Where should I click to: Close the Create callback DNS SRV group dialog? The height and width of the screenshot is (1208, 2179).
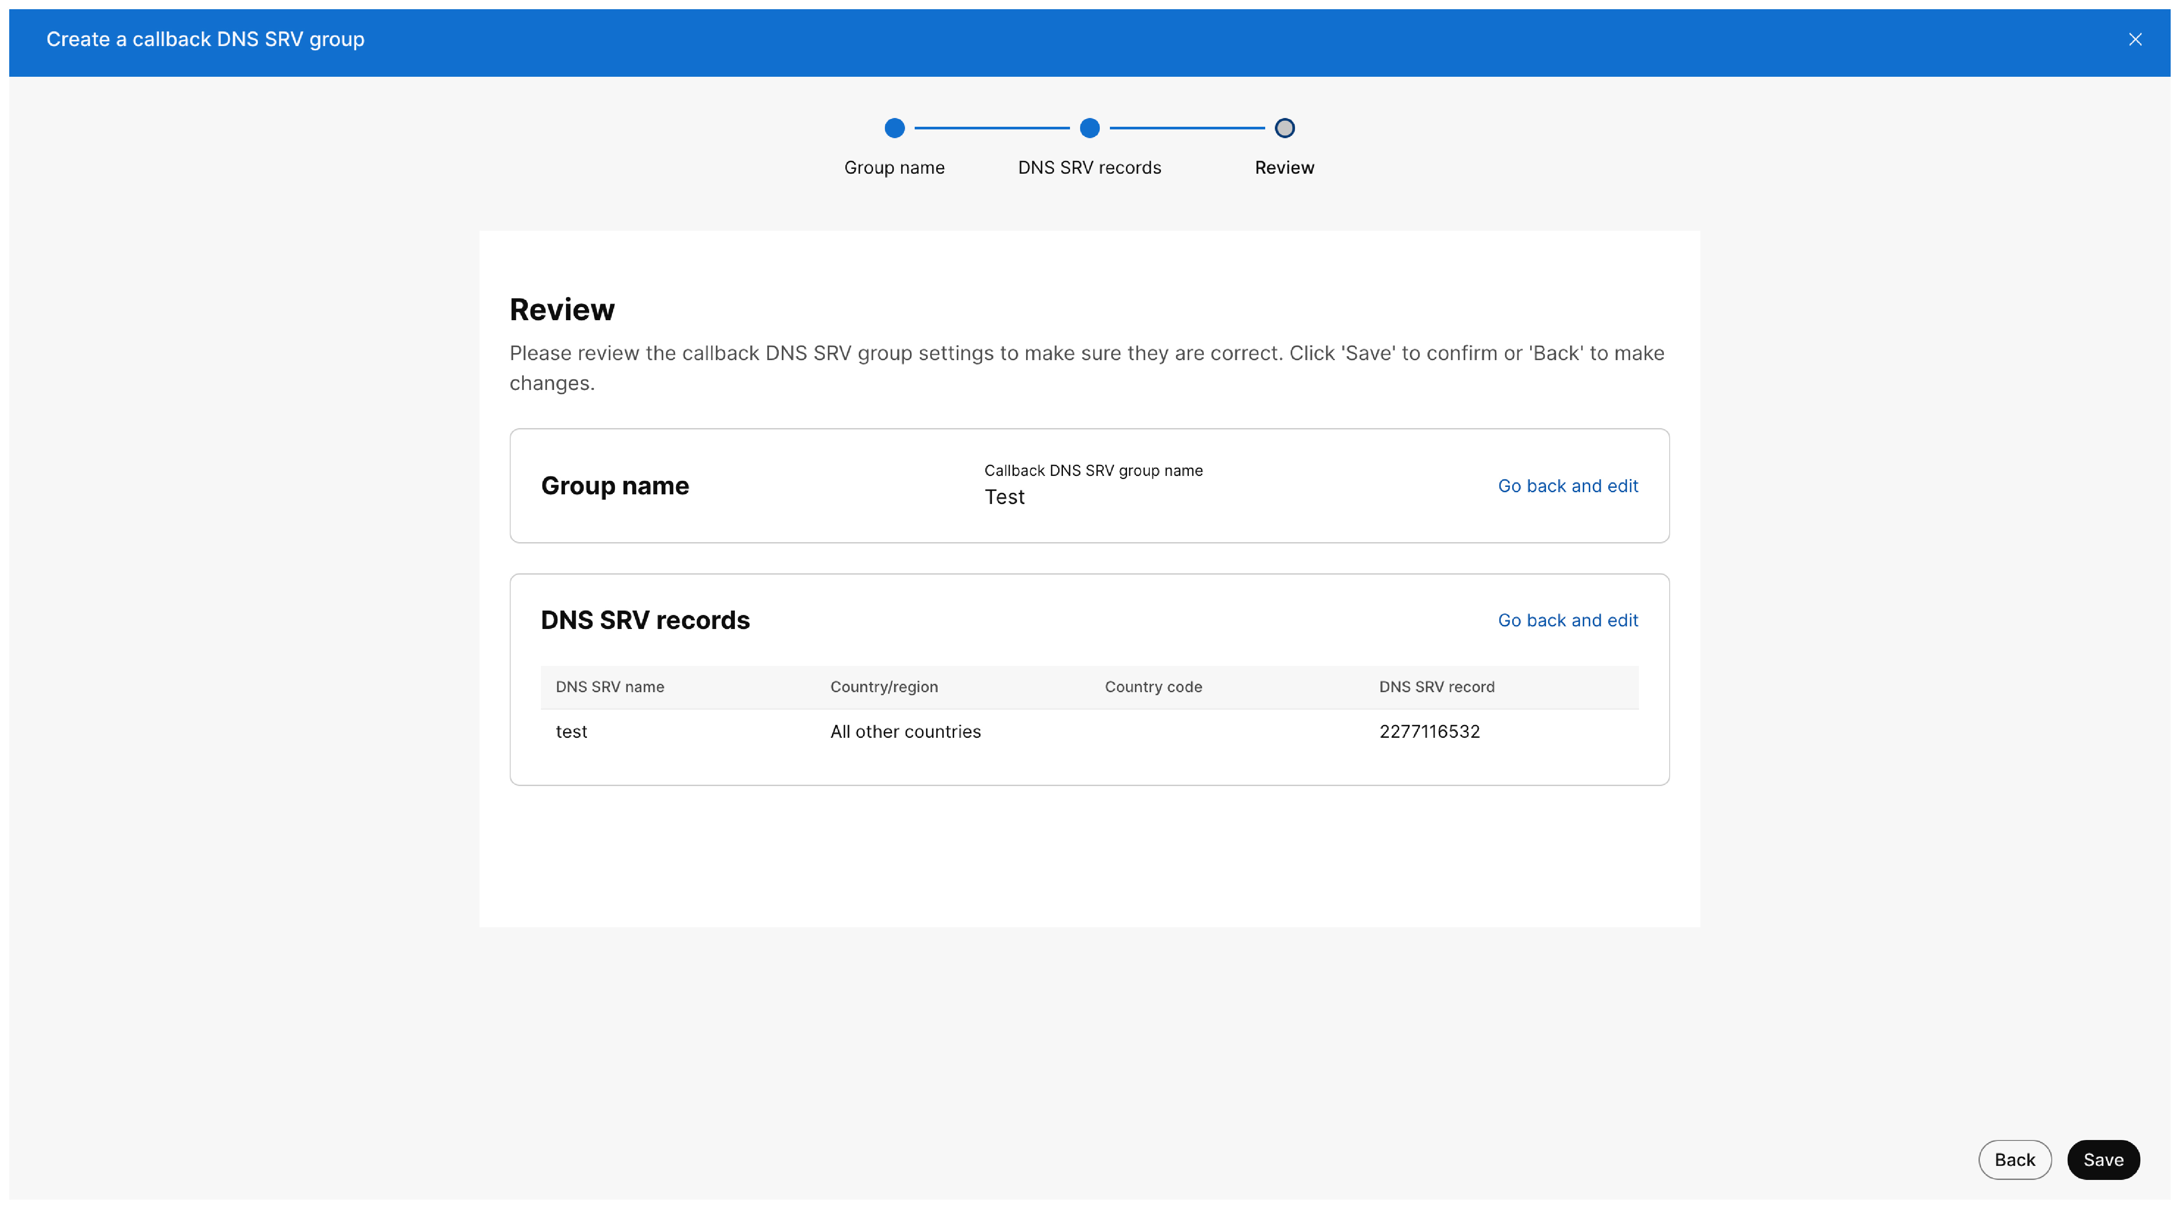pos(2135,39)
